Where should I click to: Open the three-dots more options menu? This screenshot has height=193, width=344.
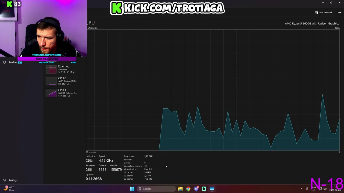[x=339, y=13]
